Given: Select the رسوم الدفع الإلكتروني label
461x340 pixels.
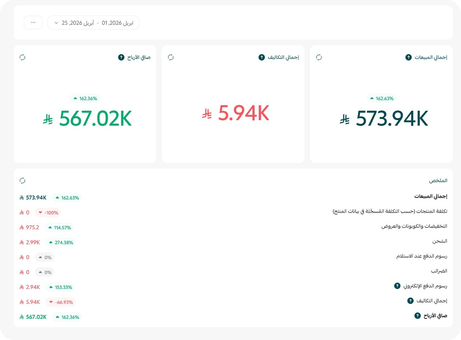Looking at the screenshot, I should pos(426,286).
